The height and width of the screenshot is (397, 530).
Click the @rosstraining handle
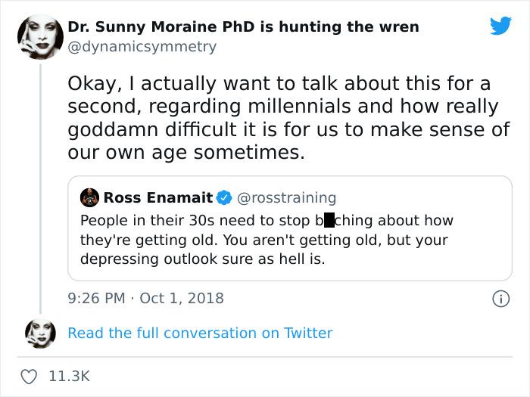click(x=287, y=198)
